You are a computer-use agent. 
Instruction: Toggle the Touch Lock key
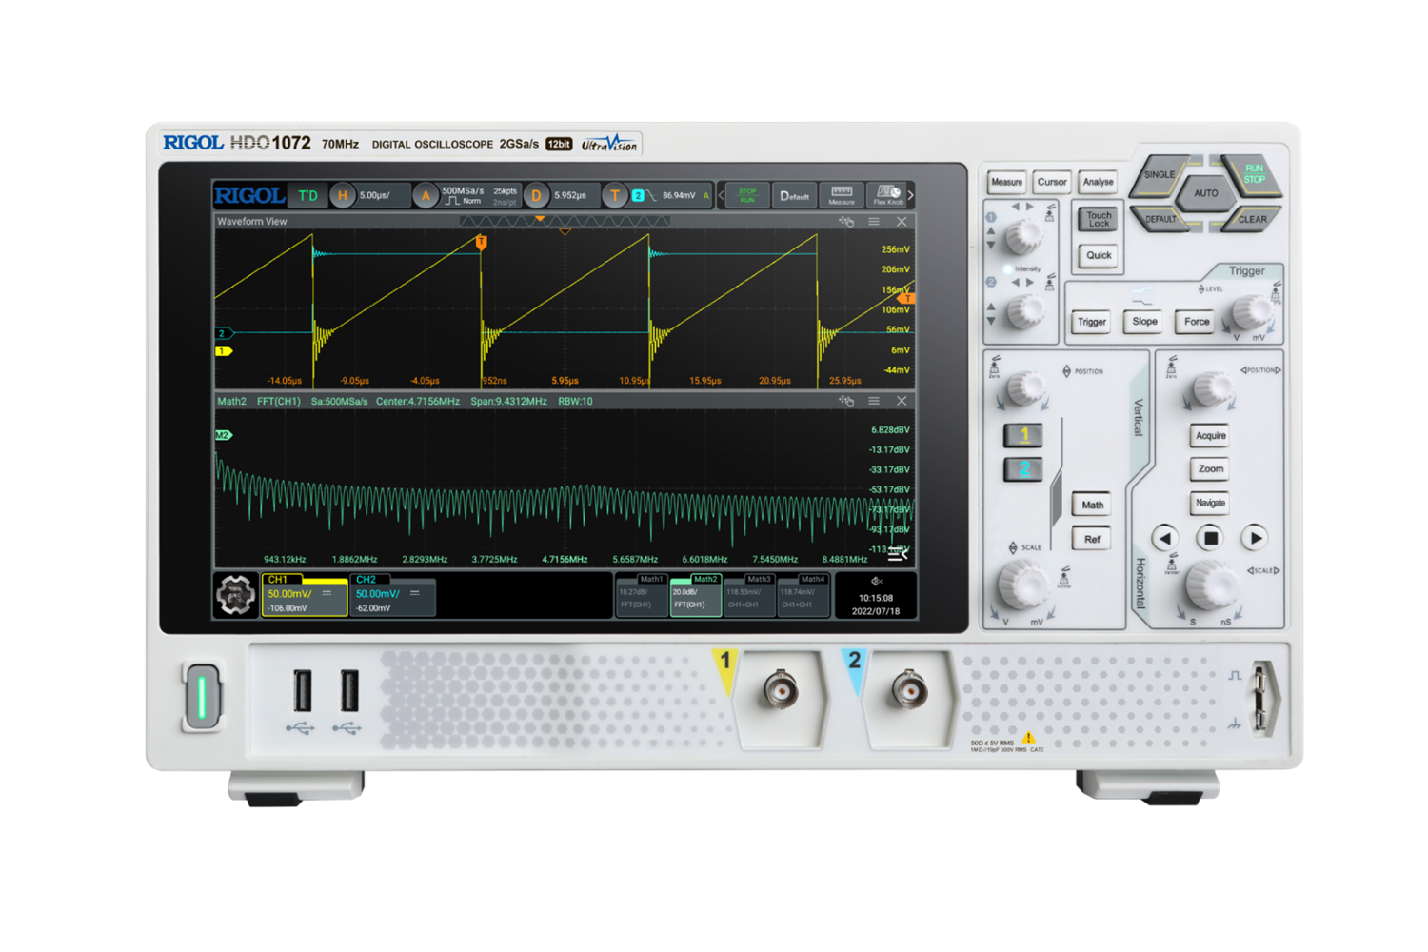(1099, 220)
